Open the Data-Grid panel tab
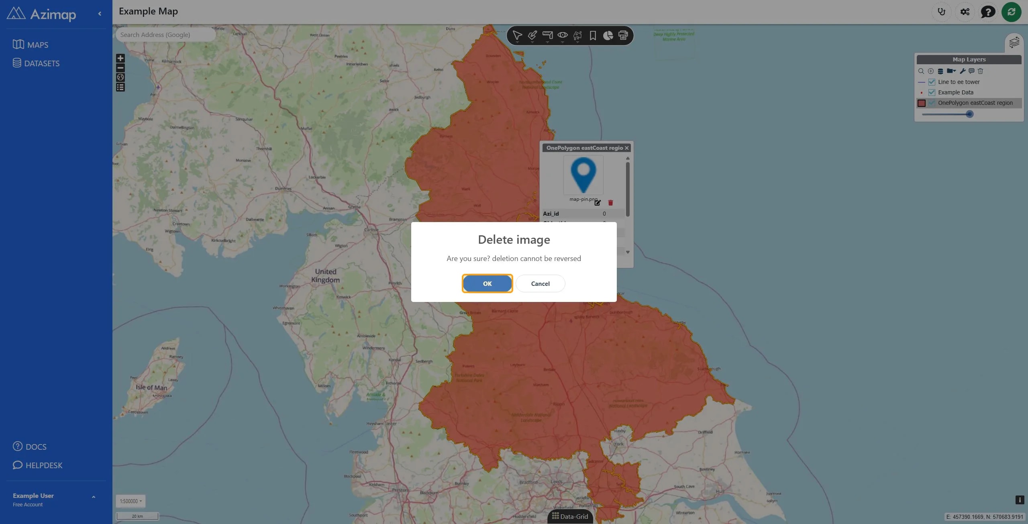 [x=570, y=516]
